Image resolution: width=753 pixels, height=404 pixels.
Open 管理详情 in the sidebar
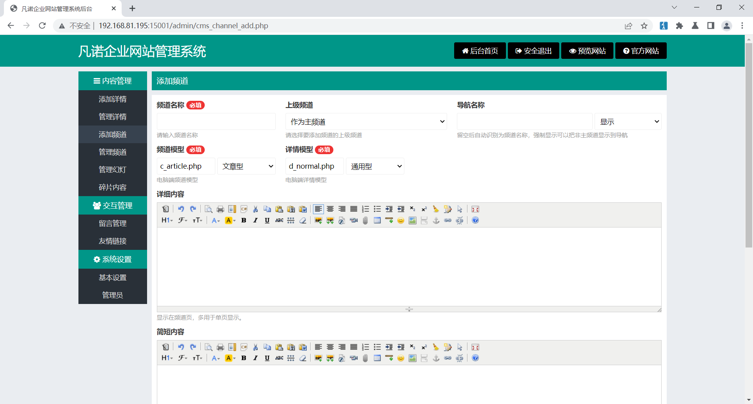coord(113,117)
